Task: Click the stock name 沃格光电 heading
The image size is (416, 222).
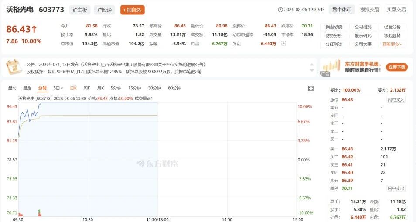Action: tap(20, 10)
